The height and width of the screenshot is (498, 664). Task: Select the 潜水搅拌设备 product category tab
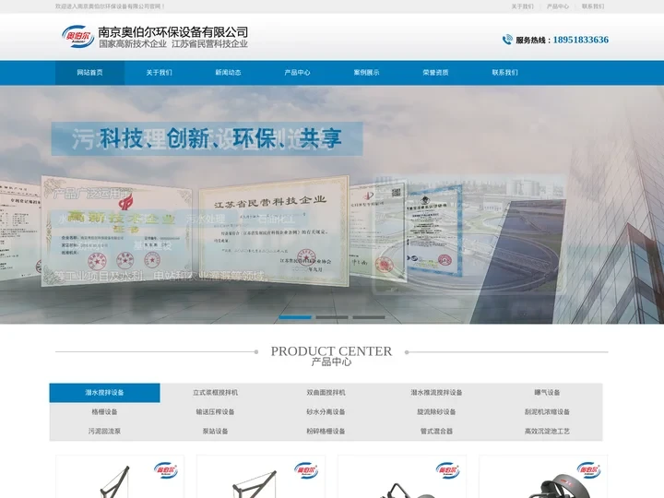click(x=104, y=393)
